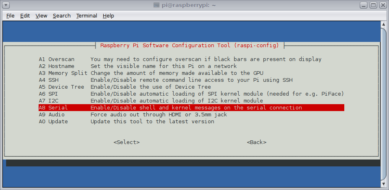Image resolution: width=389 pixels, height=190 pixels.
Task: Open the File menu
Action: point(11,15)
